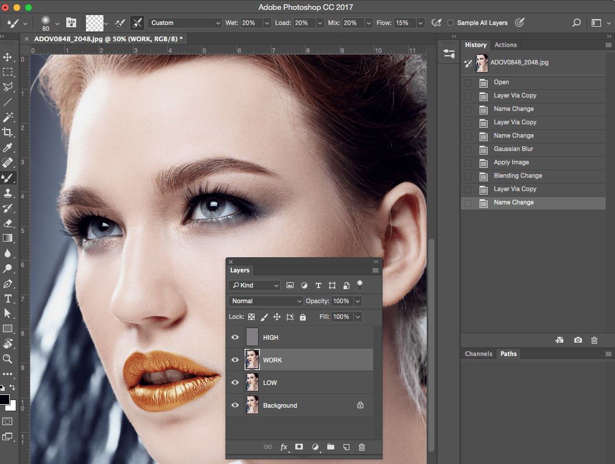The width and height of the screenshot is (615, 464).
Task: Go to Apply Image history state
Action: click(511, 163)
